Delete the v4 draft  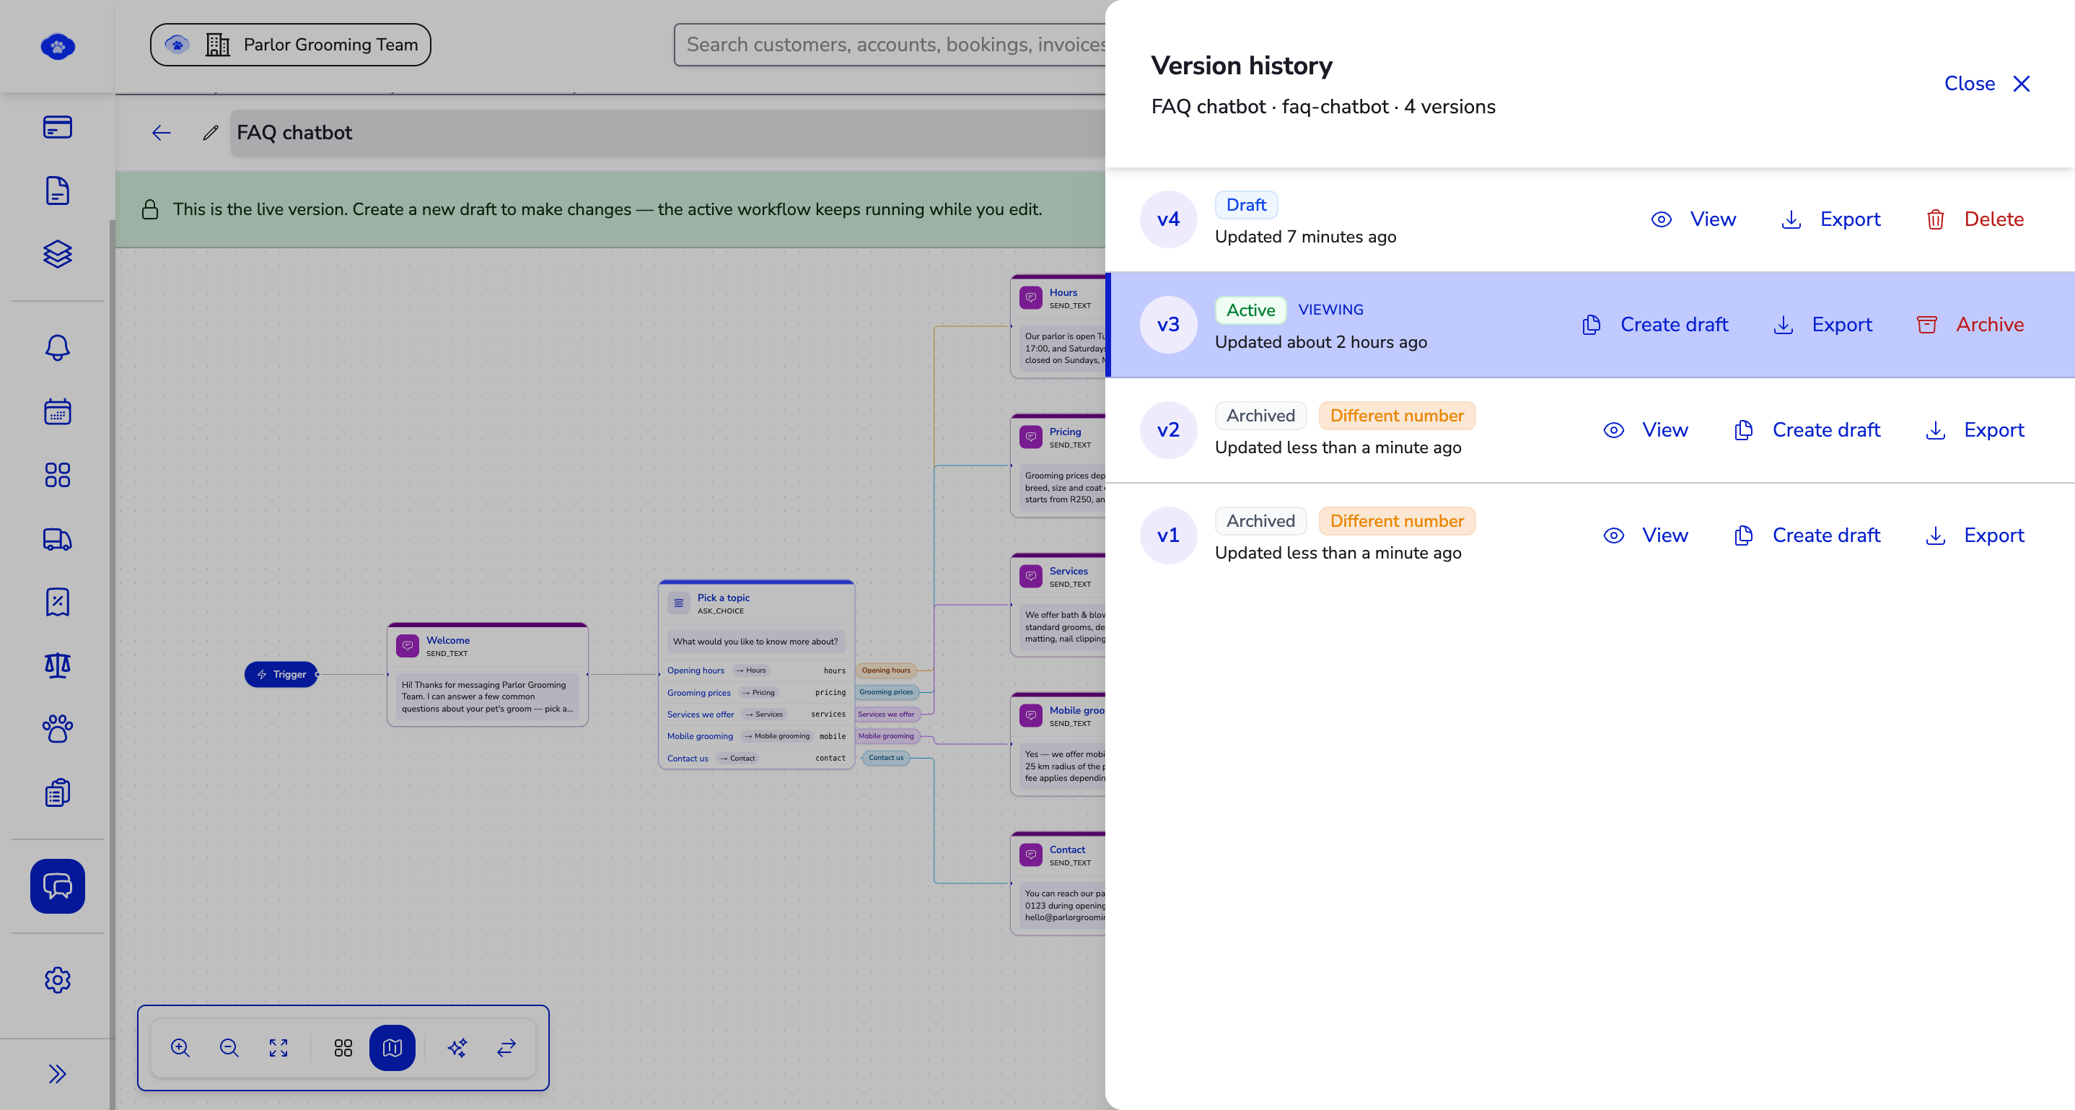1974,219
